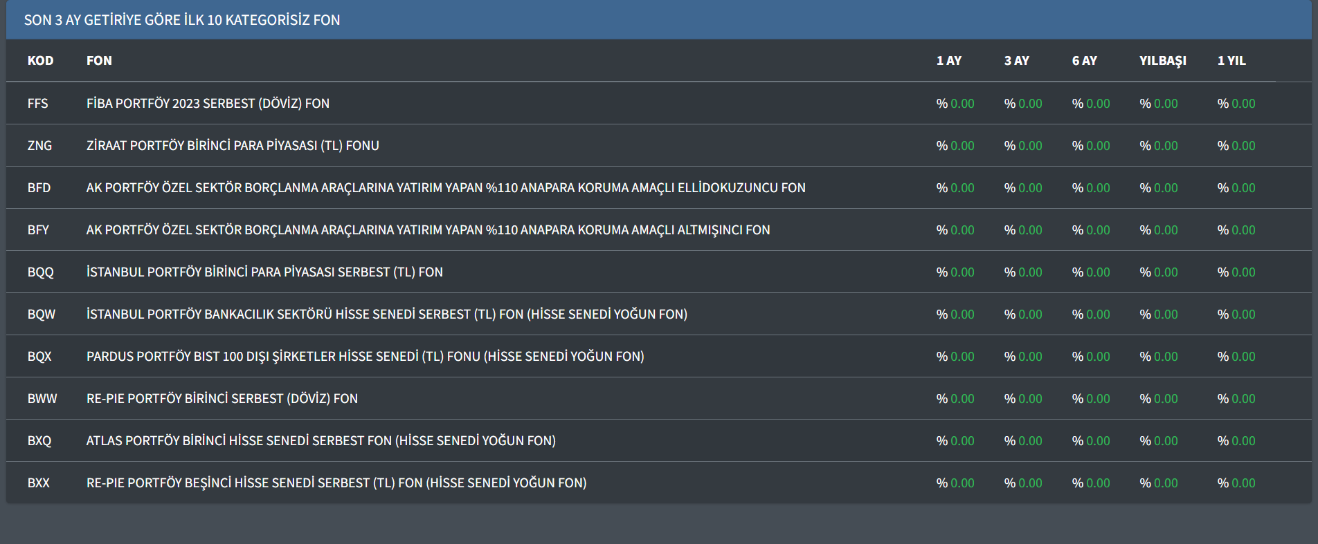The image size is (1318, 544).
Task: Select the 3 AY column header
Action: 1016,61
